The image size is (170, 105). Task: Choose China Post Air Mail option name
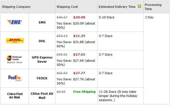click(42, 95)
